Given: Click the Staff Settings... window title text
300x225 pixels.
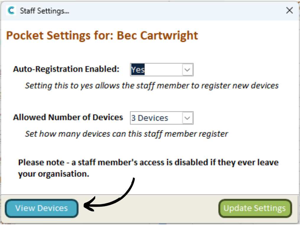Looking at the screenshot, I should pyautogui.click(x=44, y=11).
